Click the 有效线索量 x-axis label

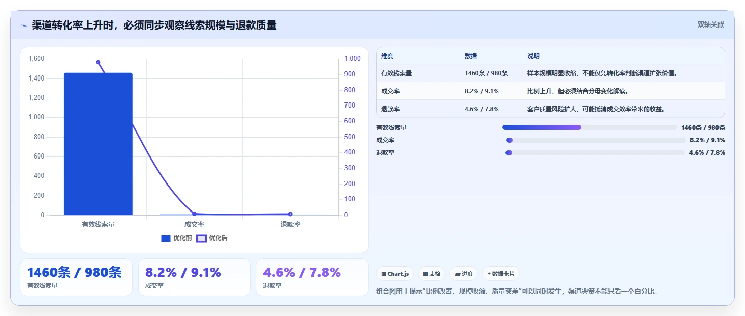pos(98,224)
